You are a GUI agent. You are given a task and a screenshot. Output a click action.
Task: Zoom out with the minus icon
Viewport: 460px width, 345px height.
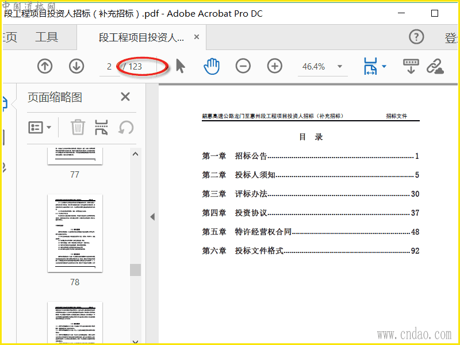click(243, 66)
